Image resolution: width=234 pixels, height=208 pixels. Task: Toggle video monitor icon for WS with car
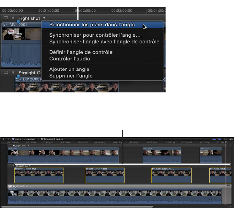(x=10, y=186)
